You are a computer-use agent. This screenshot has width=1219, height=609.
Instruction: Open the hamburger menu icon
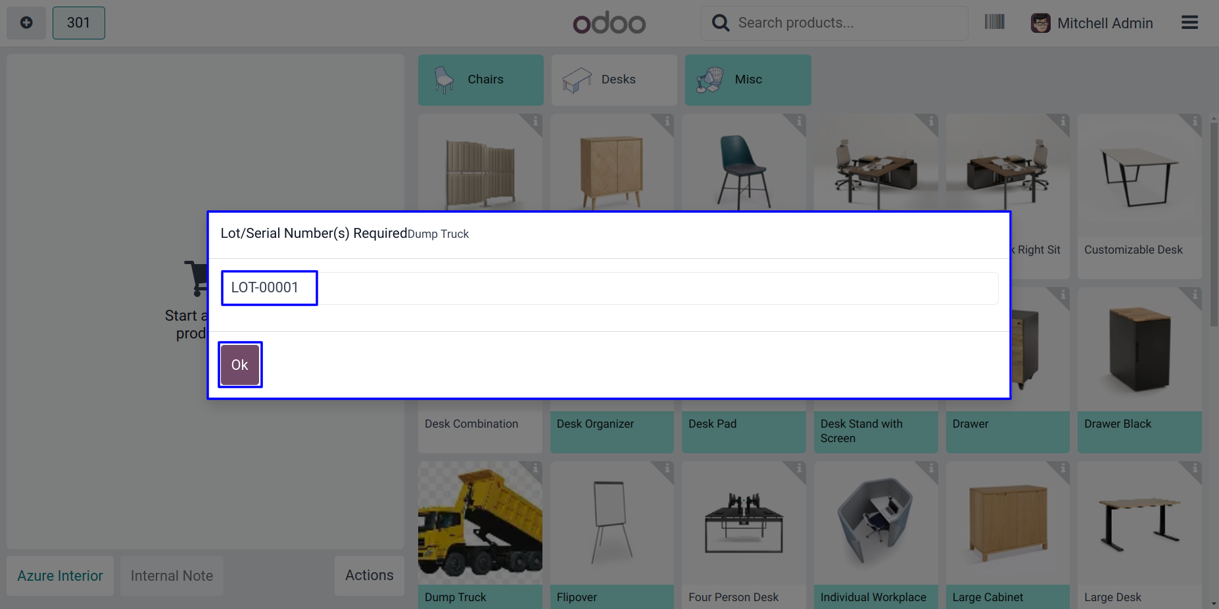[x=1189, y=23]
